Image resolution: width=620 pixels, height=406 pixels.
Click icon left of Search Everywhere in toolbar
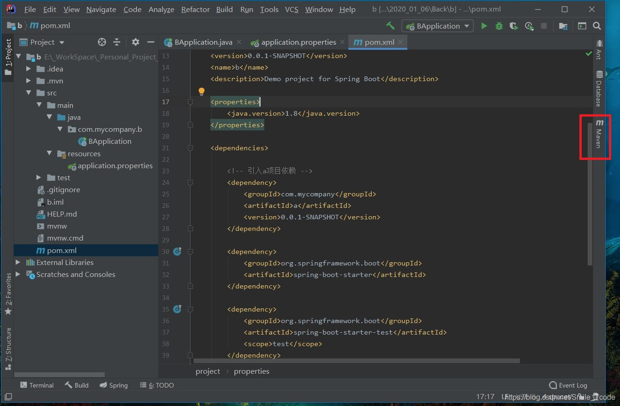[x=582, y=26]
